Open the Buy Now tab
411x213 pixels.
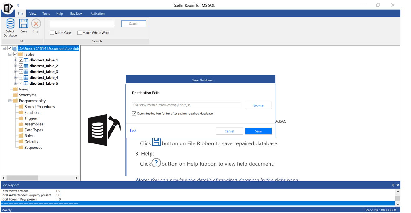tap(77, 14)
